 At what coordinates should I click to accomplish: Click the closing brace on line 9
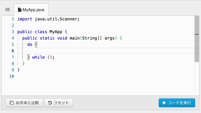click(x=19, y=70)
